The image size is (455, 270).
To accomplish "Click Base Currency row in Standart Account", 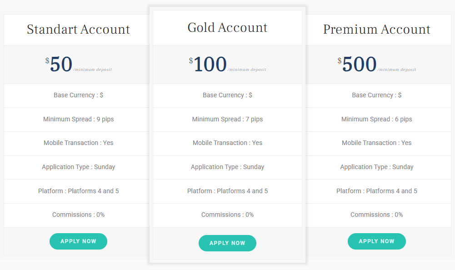I will click(78, 95).
